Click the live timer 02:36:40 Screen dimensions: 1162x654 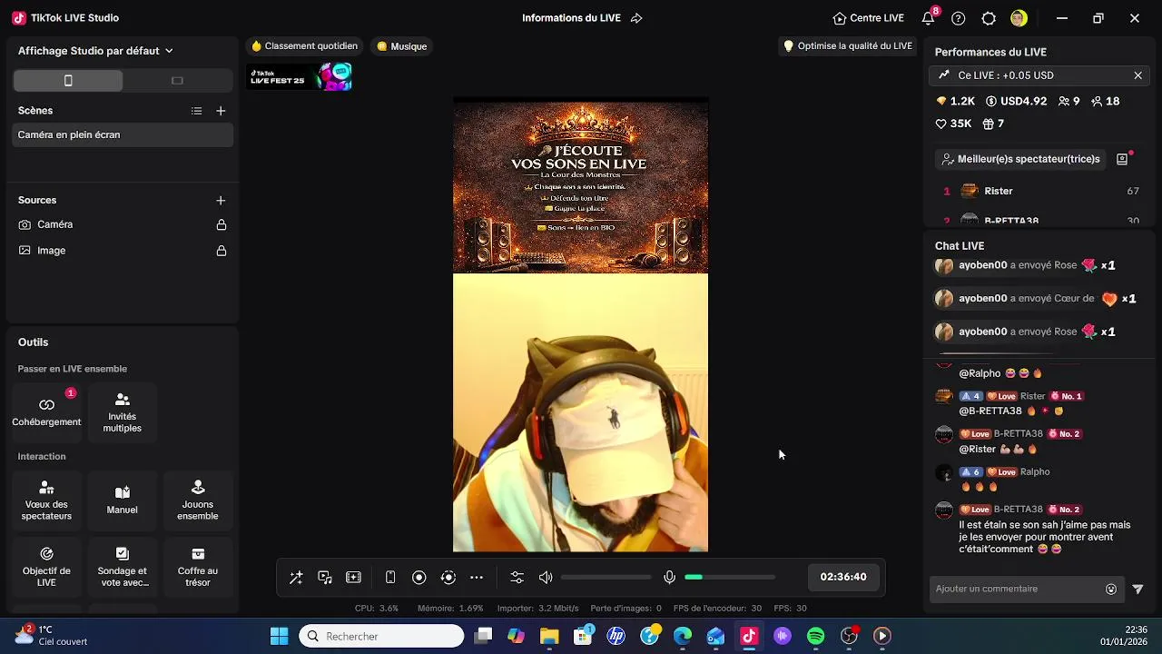[x=843, y=577]
